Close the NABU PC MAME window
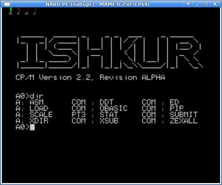This screenshot has width=222, height=185. click(x=215, y=4)
